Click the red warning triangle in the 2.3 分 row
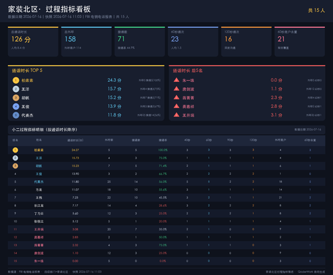Screen dimensions: 333x275 click(x=176, y=97)
